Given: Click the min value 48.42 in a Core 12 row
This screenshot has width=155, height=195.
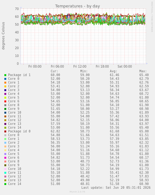Looking at the screenshot, I should click(x=85, y=177).
